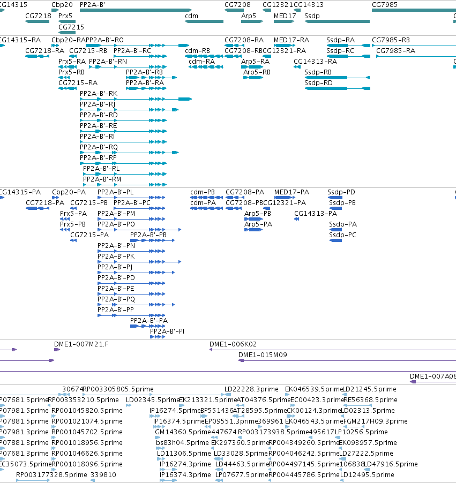Screen dimensions: 456x483
Task: Click EST LP07677.5prime label
Action: point(242,474)
